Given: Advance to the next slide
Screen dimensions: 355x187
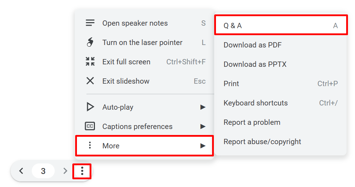Looking at the screenshot, I should [65, 171].
